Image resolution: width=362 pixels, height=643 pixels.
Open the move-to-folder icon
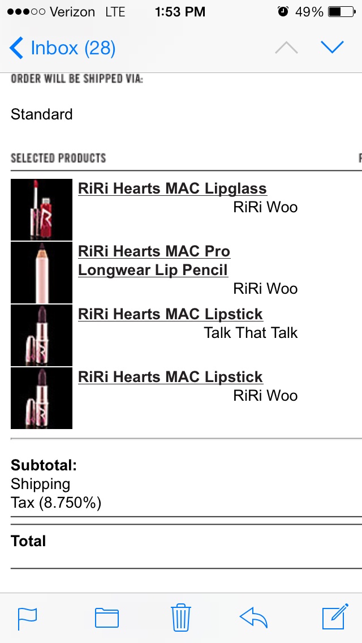pos(106,618)
